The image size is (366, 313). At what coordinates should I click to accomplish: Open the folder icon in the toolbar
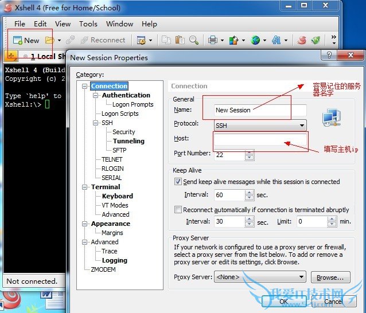click(x=49, y=40)
